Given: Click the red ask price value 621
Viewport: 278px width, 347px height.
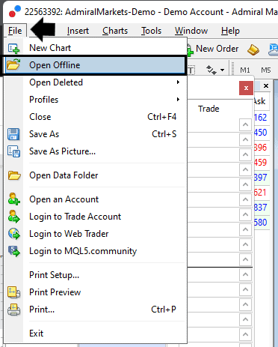Looking at the screenshot, I should click(x=261, y=193).
